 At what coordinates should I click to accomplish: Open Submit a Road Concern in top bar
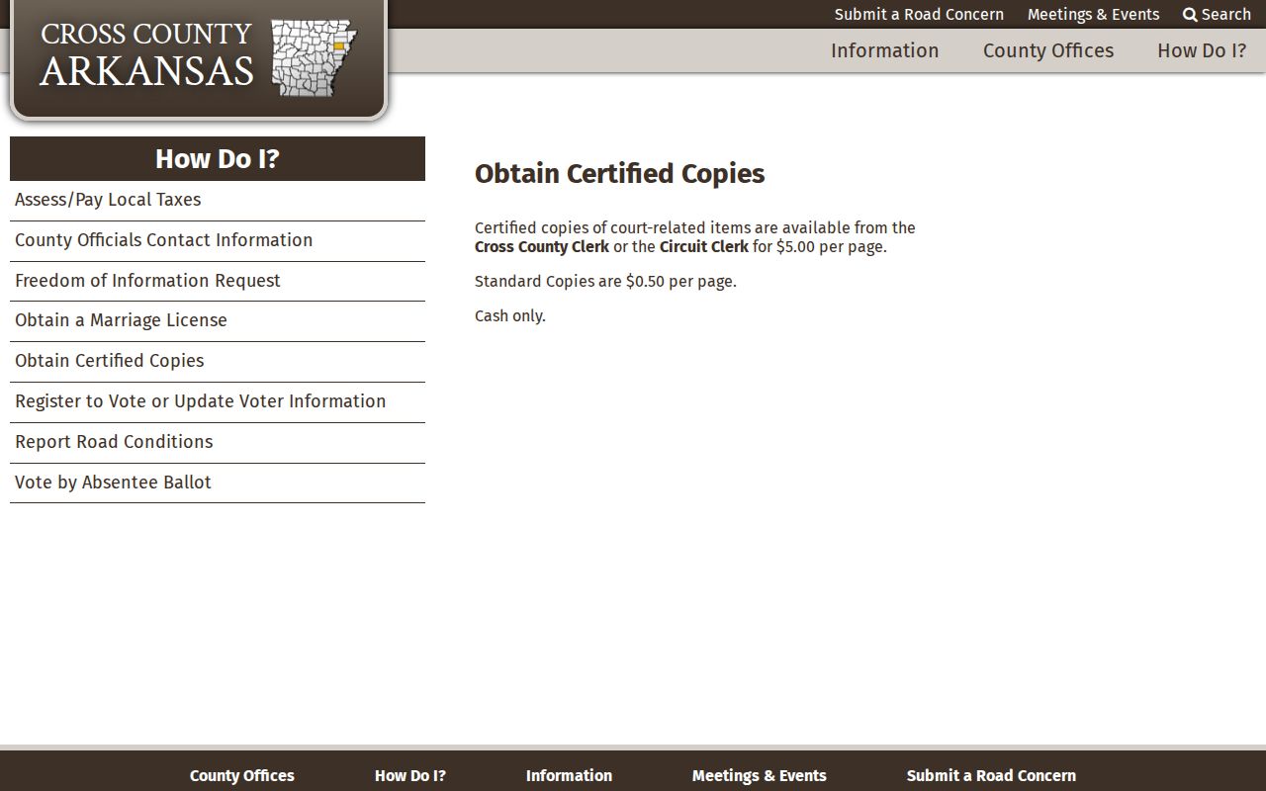click(919, 15)
